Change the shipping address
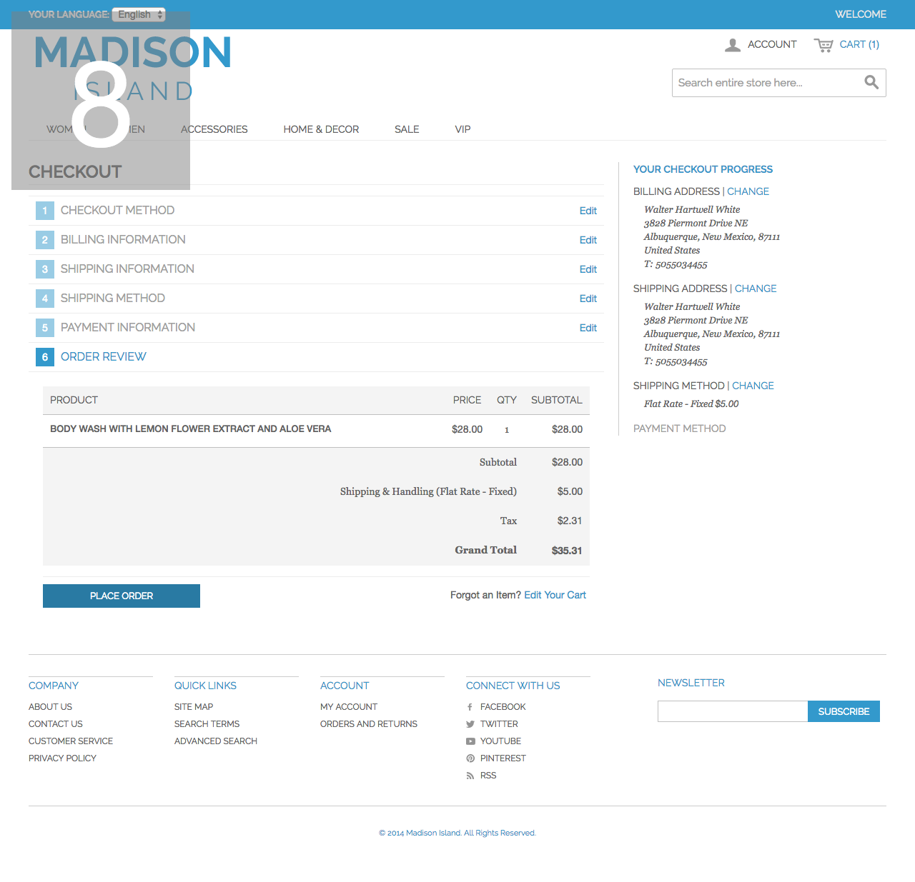This screenshot has height=882, width=915. (756, 289)
